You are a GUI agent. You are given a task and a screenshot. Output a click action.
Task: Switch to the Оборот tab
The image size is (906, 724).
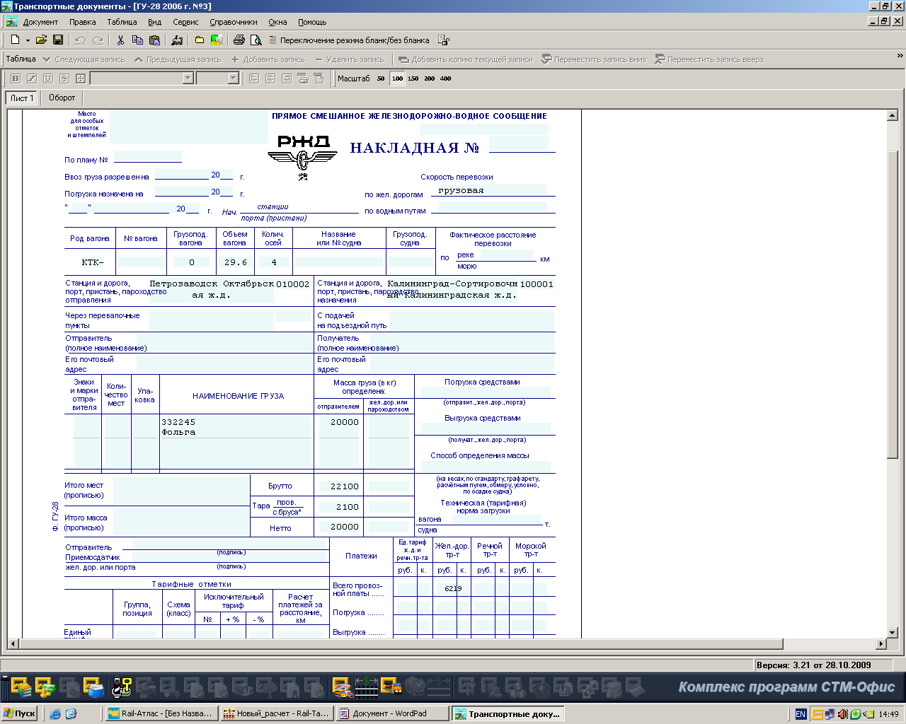(62, 98)
